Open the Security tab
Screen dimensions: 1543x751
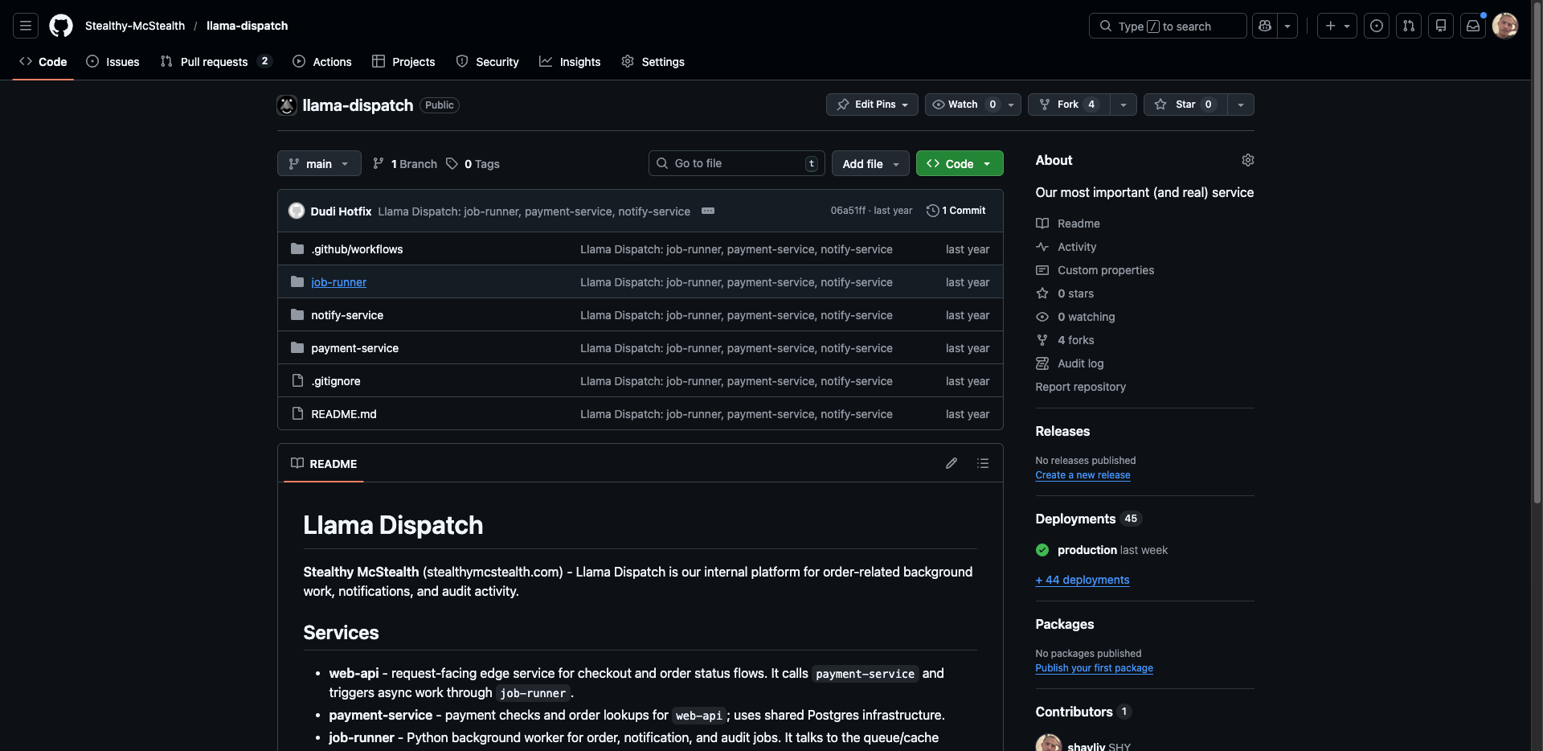tap(487, 62)
